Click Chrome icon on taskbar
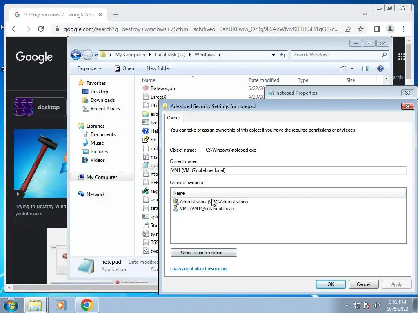This screenshot has width=418, height=313. [87, 305]
